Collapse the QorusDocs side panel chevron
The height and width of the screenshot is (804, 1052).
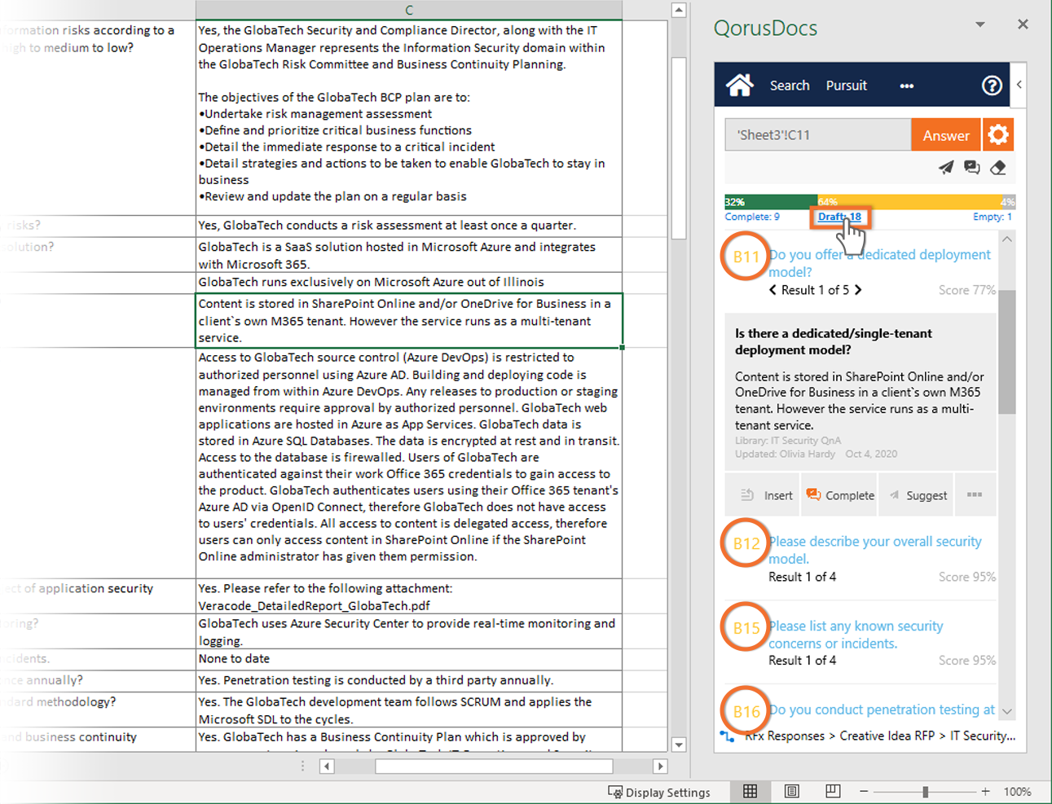click(1019, 85)
